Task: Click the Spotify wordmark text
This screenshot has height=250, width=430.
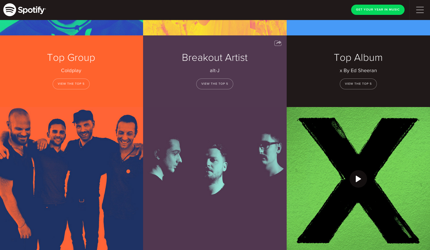Action: 32,10
